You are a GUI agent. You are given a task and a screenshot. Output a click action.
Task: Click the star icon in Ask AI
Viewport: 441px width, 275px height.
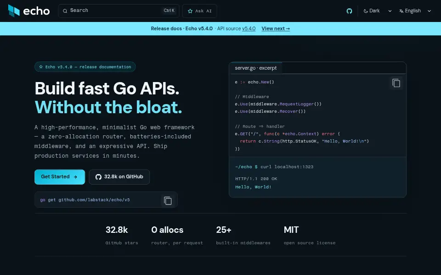(x=190, y=11)
